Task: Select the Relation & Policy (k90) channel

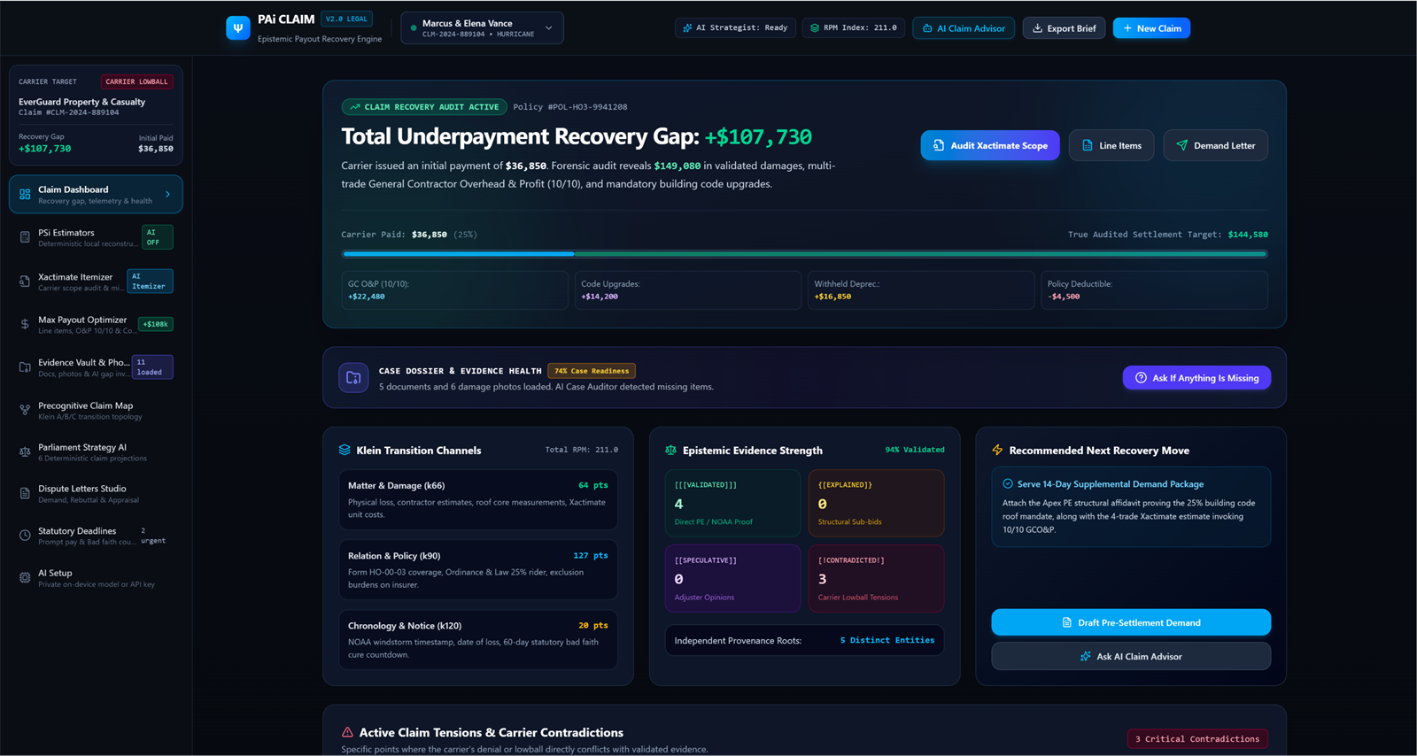Action: [x=478, y=570]
